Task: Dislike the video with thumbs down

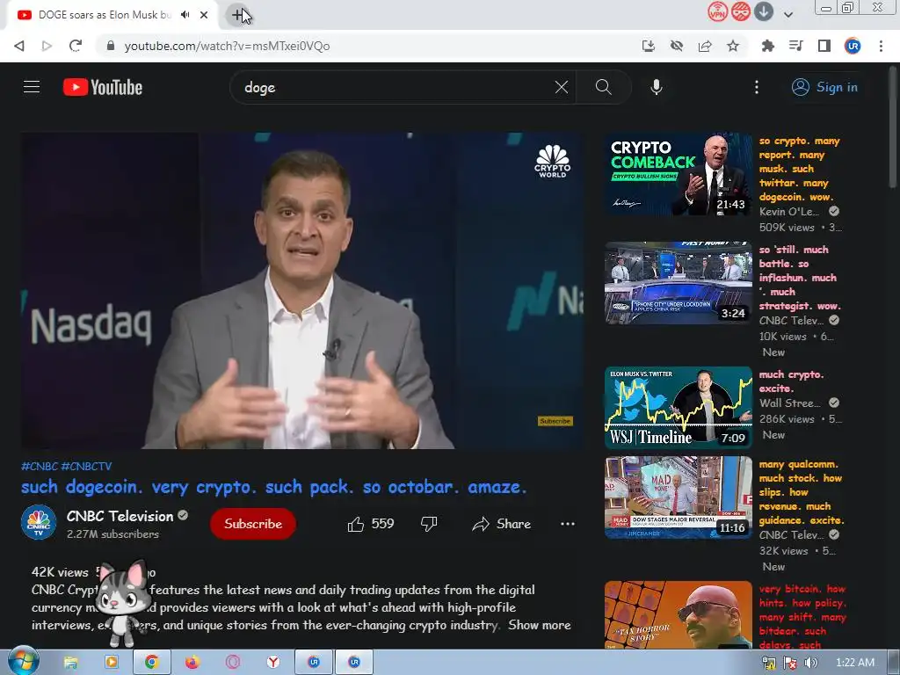Action: coord(429,524)
